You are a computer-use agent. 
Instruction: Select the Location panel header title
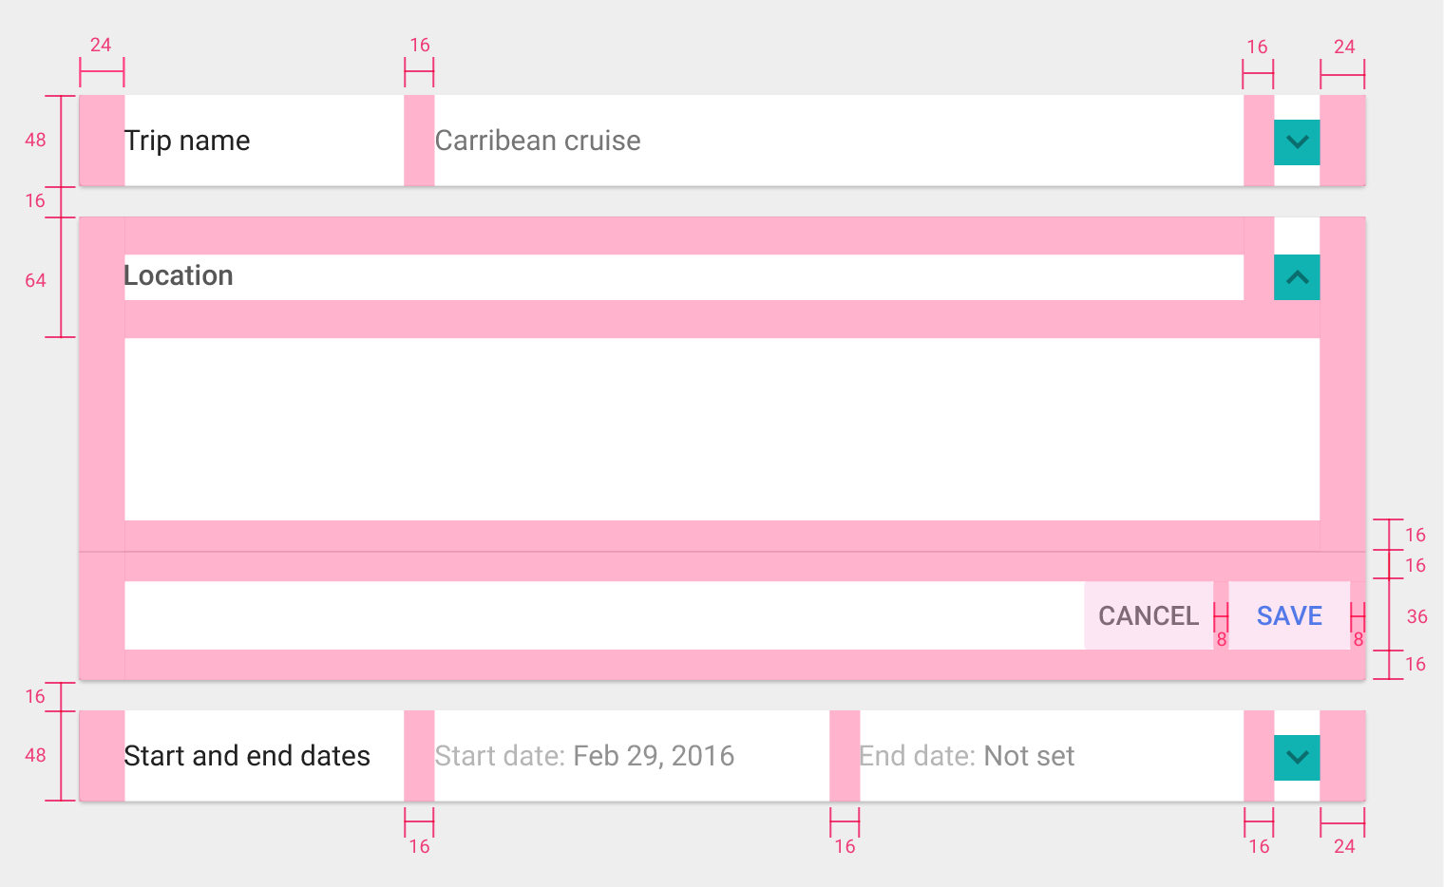click(x=179, y=275)
